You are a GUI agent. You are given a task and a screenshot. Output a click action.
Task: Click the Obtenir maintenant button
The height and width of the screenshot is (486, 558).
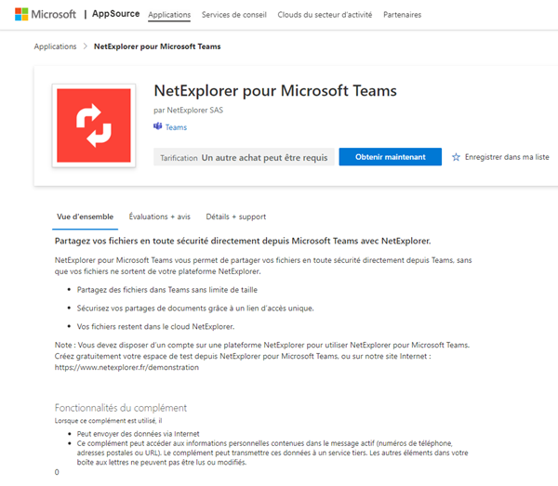point(391,157)
